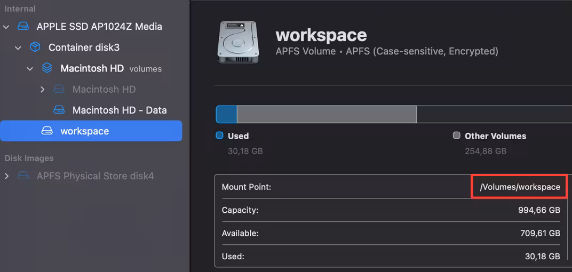Expand the greyed Macintosh HD snapshot chevron
The width and height of the screenshot is (572, 272).
point(42,89)
